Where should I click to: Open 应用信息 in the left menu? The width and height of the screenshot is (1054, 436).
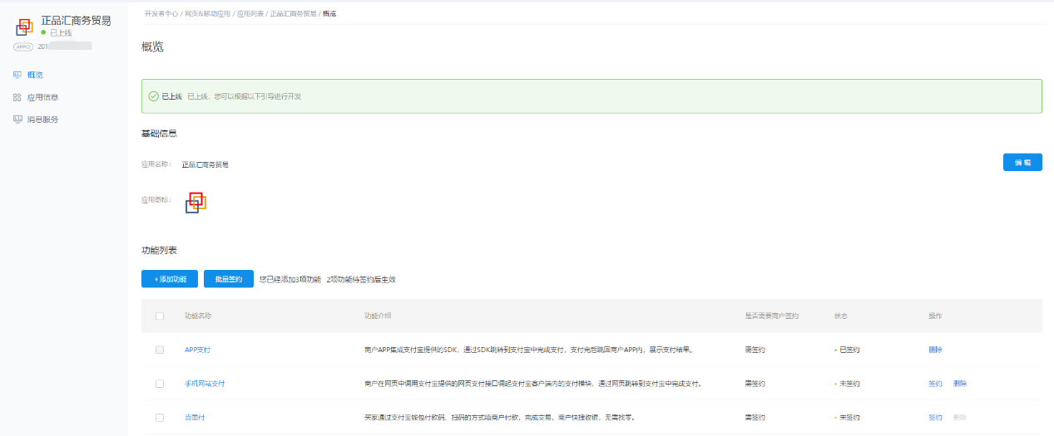[42, 97]
